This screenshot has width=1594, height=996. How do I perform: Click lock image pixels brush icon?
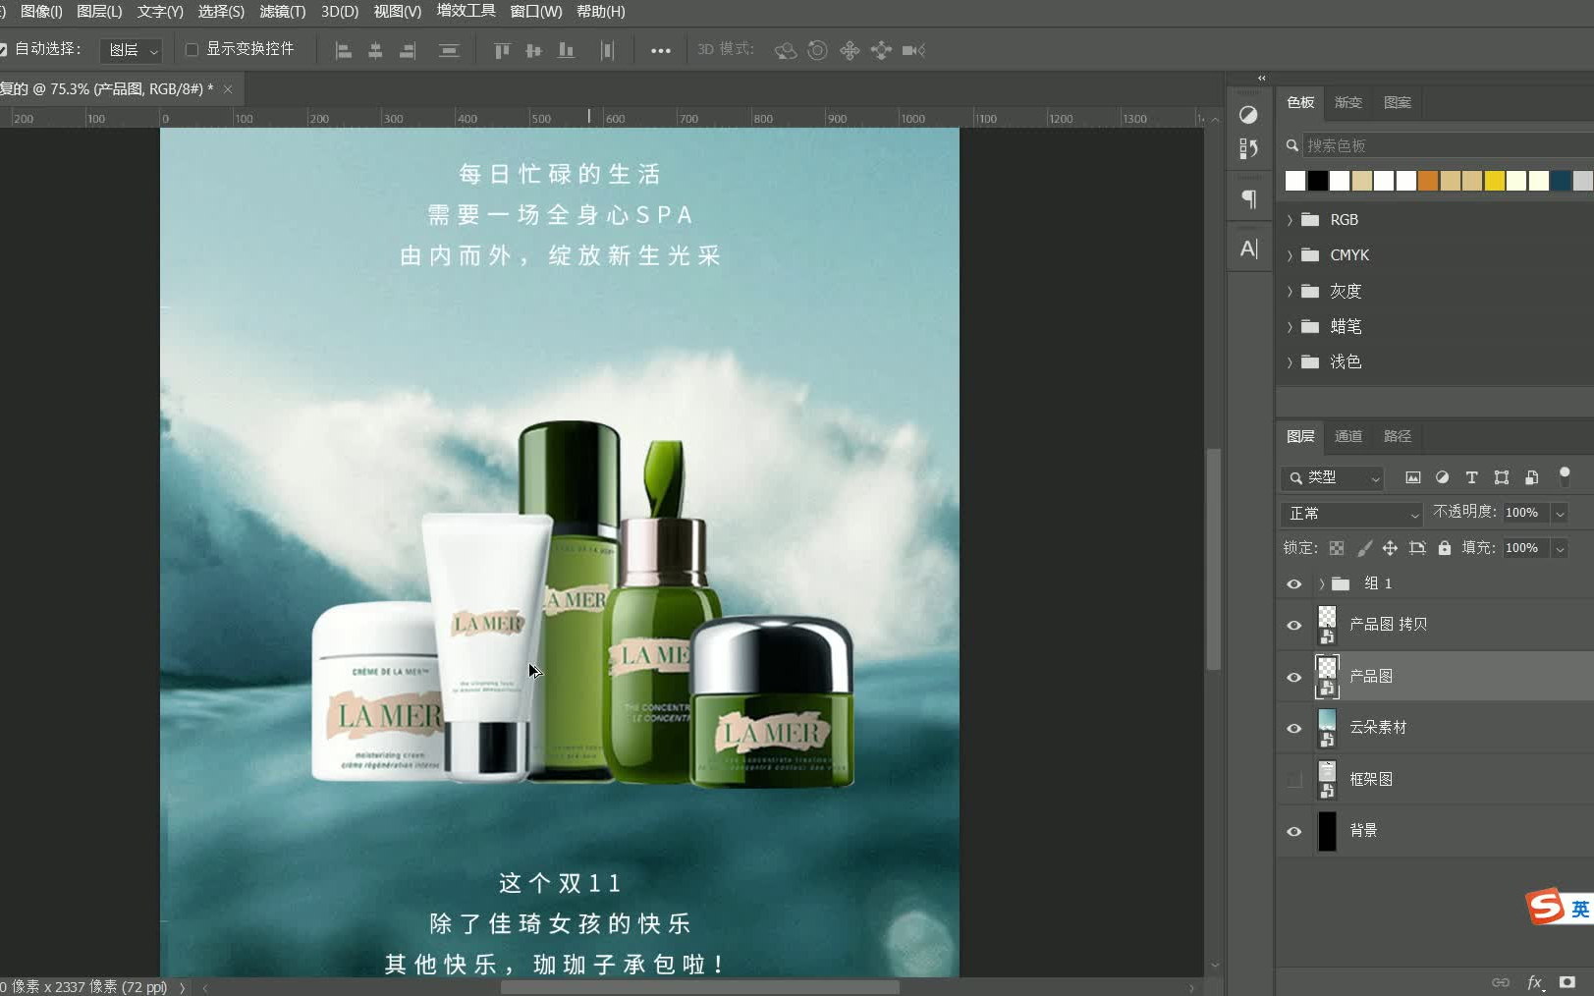coord(1364,548)
